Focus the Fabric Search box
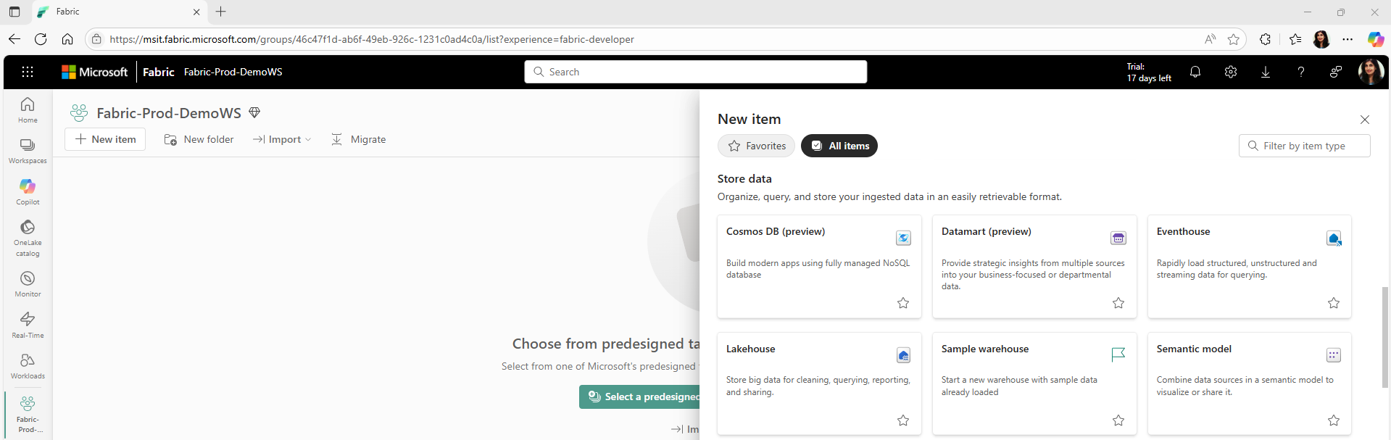 coord(696,72)
